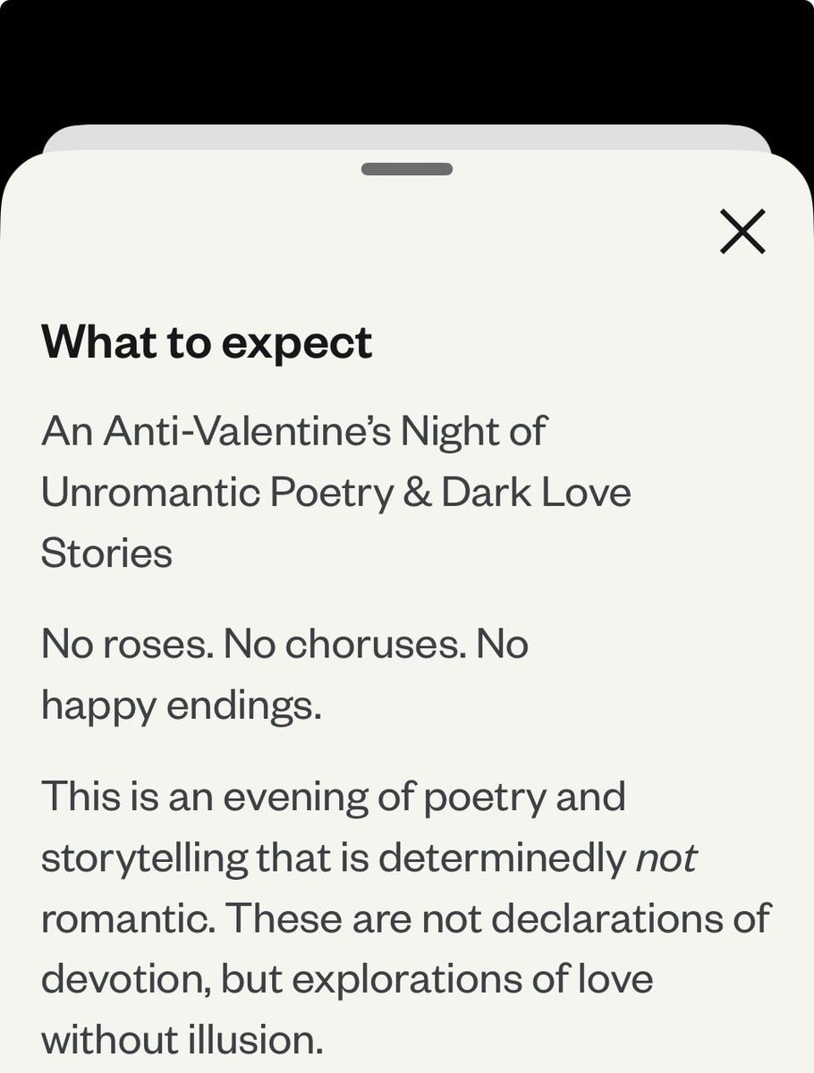Click the line "An Anti-Valentine's Night of"
Image resolution: width=814 pixels, height=1073 pixels.
[x=293, y=431]
